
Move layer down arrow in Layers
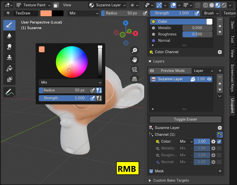point(220,90)
